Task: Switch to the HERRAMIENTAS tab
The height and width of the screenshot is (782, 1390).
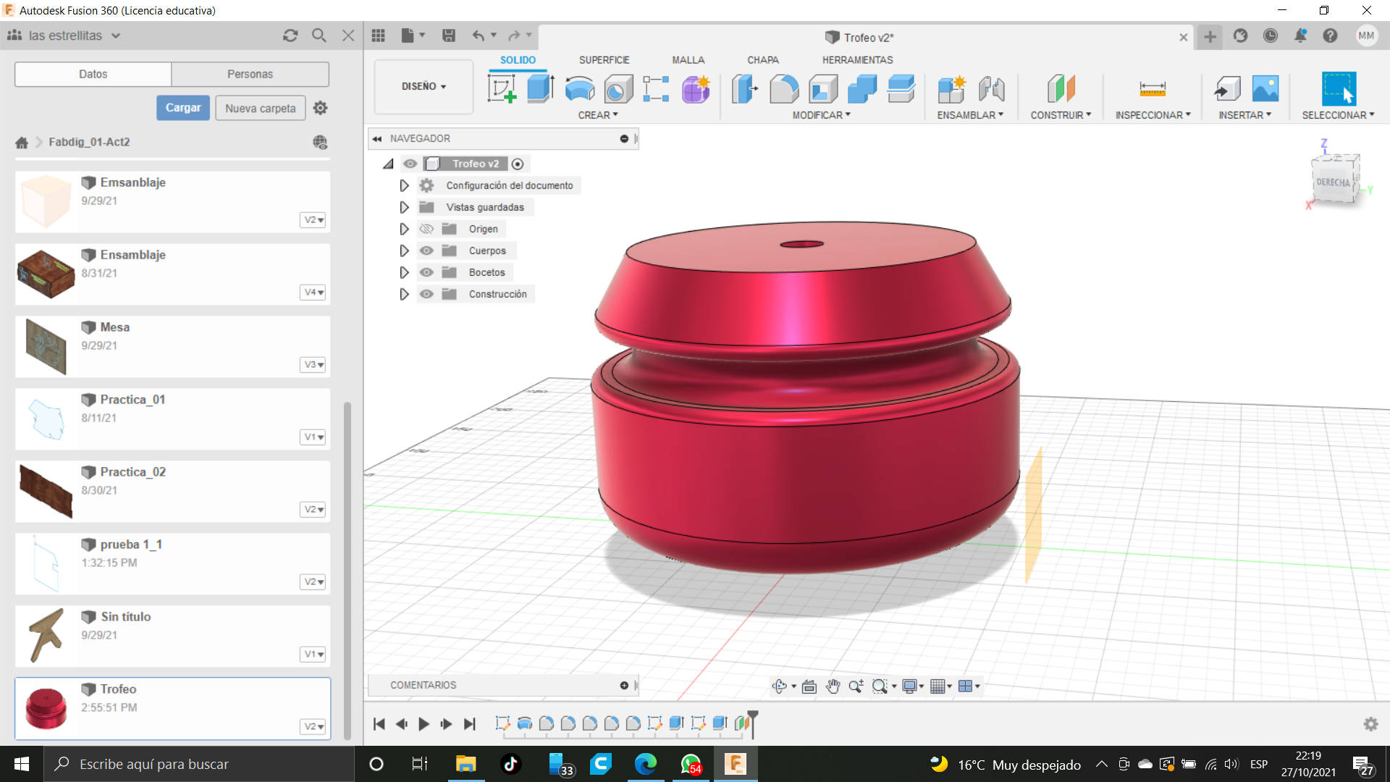Action: click(x=857, y=60)
